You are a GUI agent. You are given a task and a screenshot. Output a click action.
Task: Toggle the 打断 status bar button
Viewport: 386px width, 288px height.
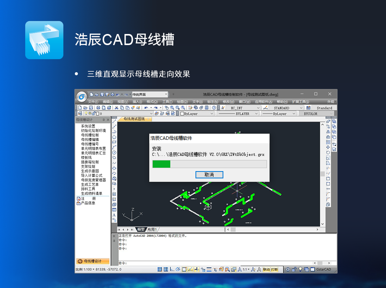[275, 269]
